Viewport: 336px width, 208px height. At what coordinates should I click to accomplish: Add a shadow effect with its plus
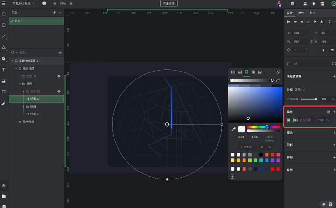334,145
